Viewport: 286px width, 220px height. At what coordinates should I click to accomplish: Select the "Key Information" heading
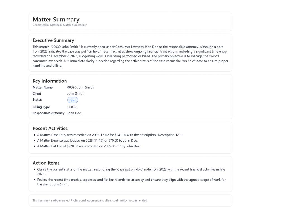tap(50, 81)
